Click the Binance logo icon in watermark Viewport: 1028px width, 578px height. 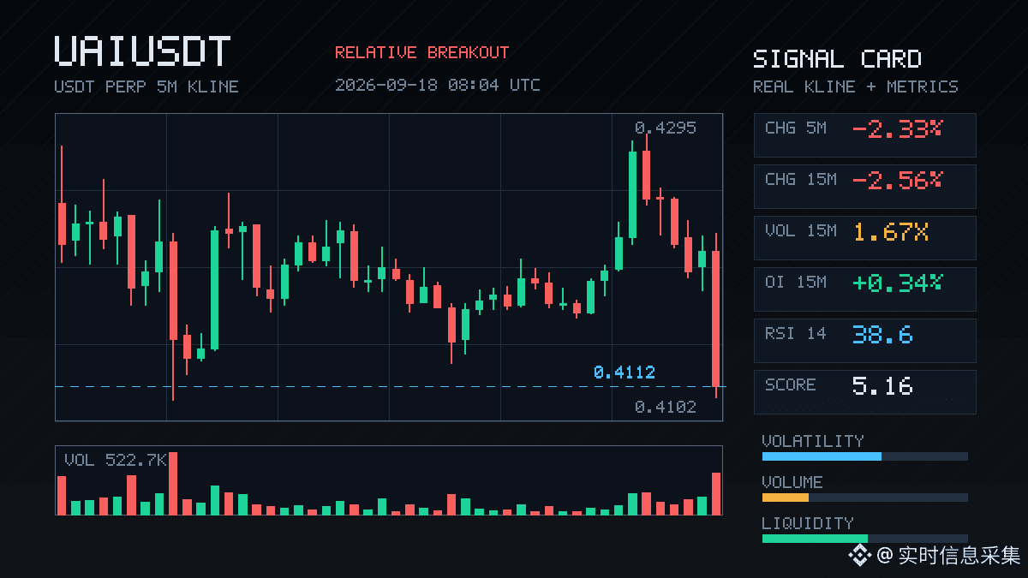(859, 555)
